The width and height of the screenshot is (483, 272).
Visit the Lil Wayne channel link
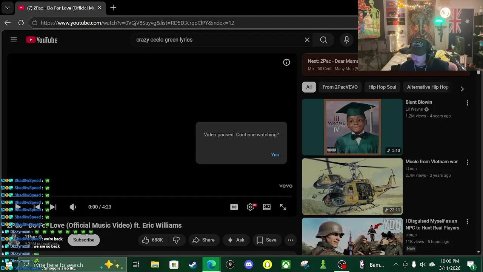click(414, 109)
